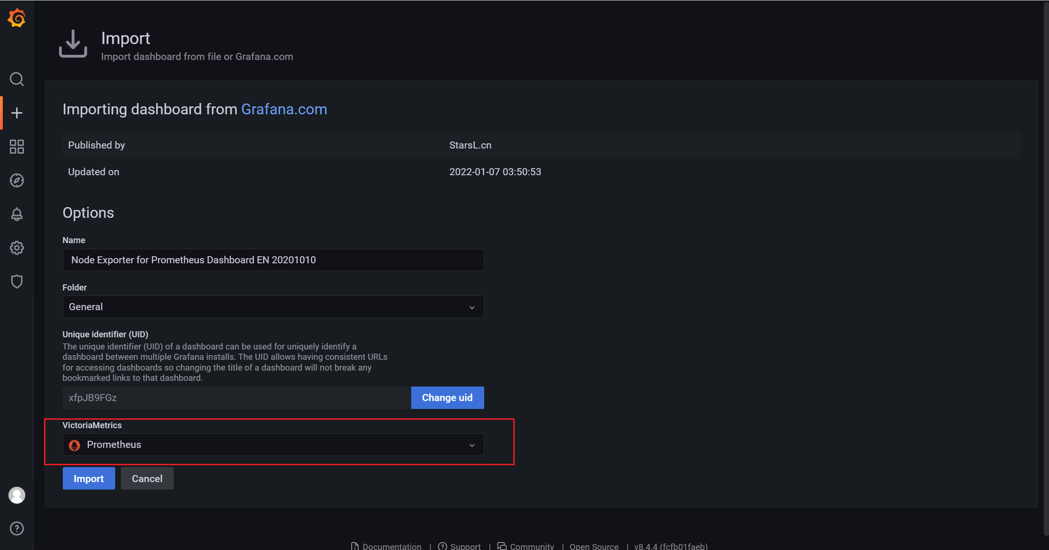Click the Folder dropdown chevron arrow

point(472,307)
